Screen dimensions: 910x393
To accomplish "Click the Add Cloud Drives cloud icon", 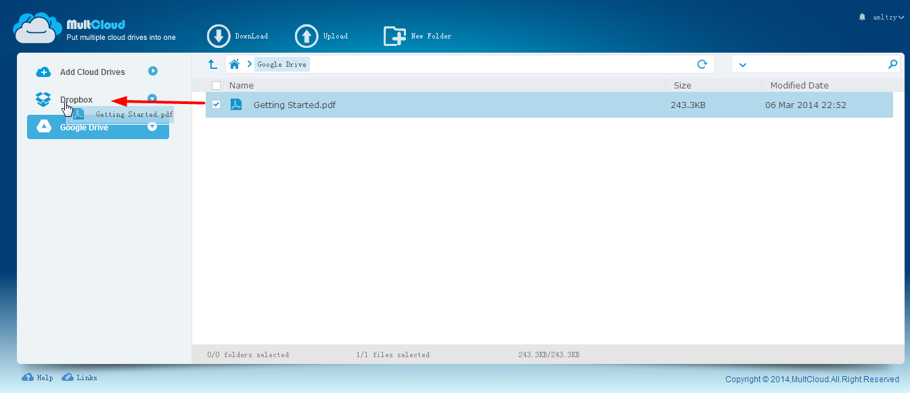I will click(43, 72).
